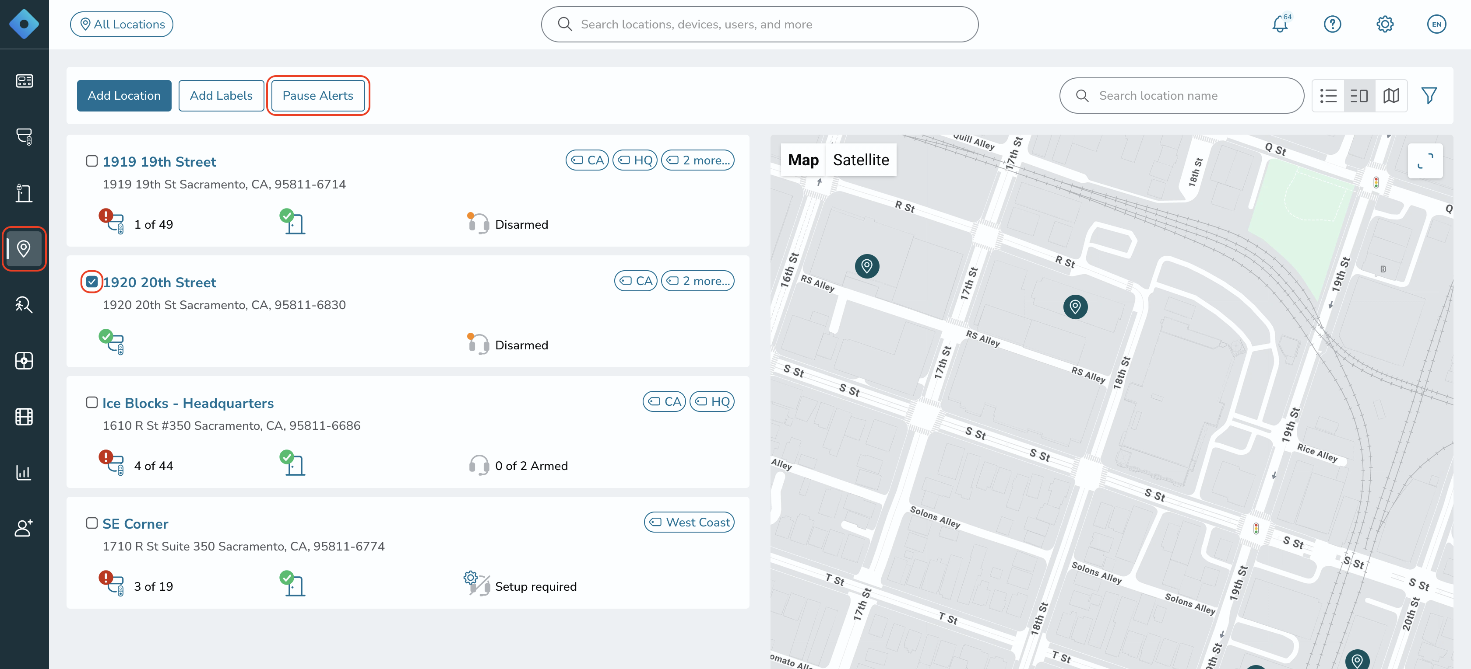Click the CA label on Ice Blocks - Headquarters

pos(664,401)
